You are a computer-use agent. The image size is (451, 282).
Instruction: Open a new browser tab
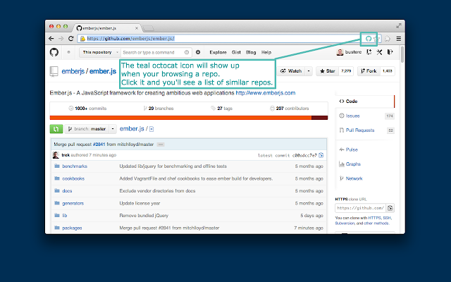[149, 28]
